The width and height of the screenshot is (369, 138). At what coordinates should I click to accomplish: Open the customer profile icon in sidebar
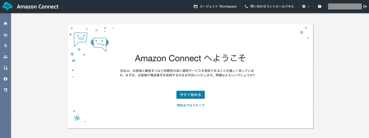coord(6,79)
